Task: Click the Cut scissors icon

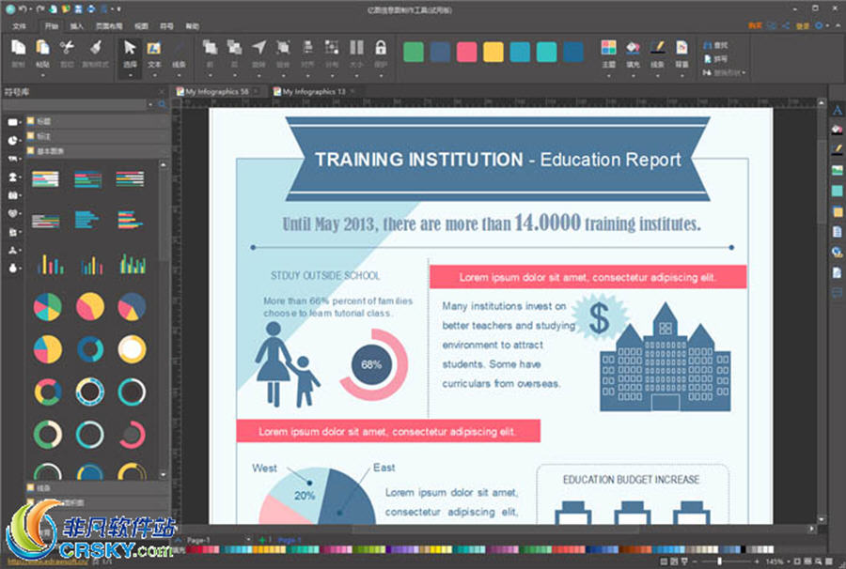Action: (x=67, y=48)
